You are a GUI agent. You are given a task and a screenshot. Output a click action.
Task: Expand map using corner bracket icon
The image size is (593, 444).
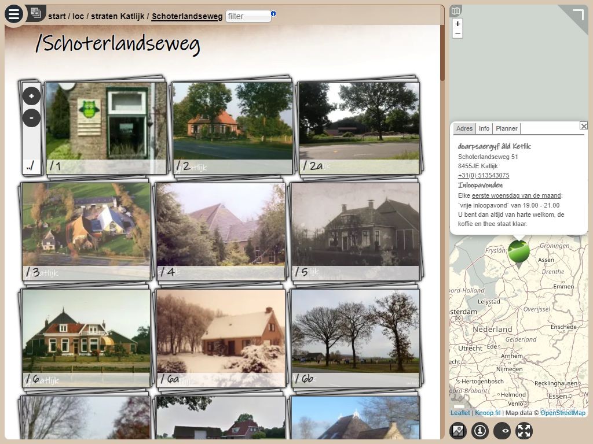[x=579, y=14]
